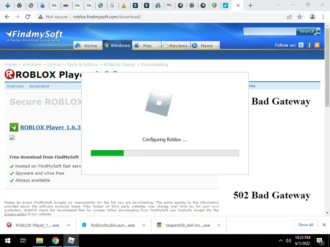Open the Screenshot sub-tab

coord(39,86)
